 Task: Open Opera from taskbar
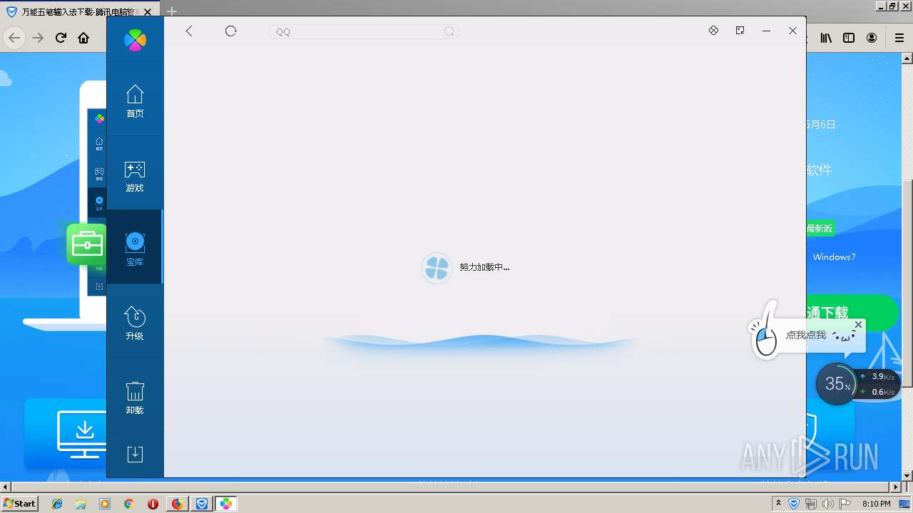153,504
